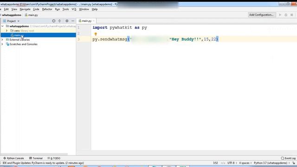Click the IDE and Plugin Updates status message
Screen dimensions: 297x167
43,163
